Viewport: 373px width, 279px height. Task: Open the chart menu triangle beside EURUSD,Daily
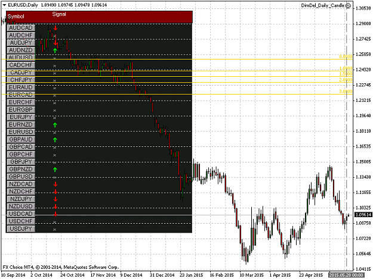coord(4,5)
